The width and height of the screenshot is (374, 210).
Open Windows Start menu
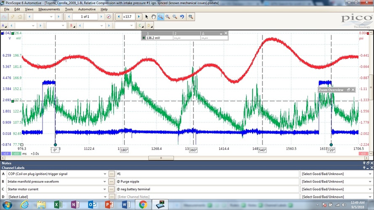pos(7,205)
